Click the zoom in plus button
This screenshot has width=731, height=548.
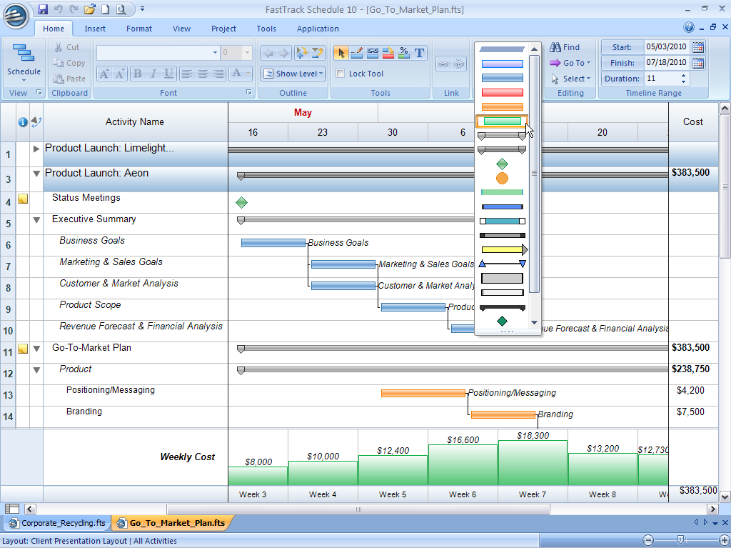click(715, 541)
